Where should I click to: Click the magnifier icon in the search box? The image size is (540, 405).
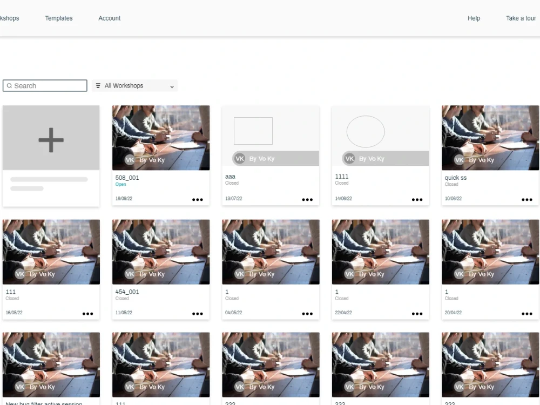[x=9, y=85]
